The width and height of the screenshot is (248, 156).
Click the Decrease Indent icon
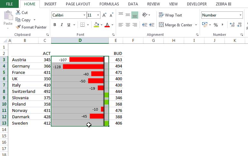point(145,25)
